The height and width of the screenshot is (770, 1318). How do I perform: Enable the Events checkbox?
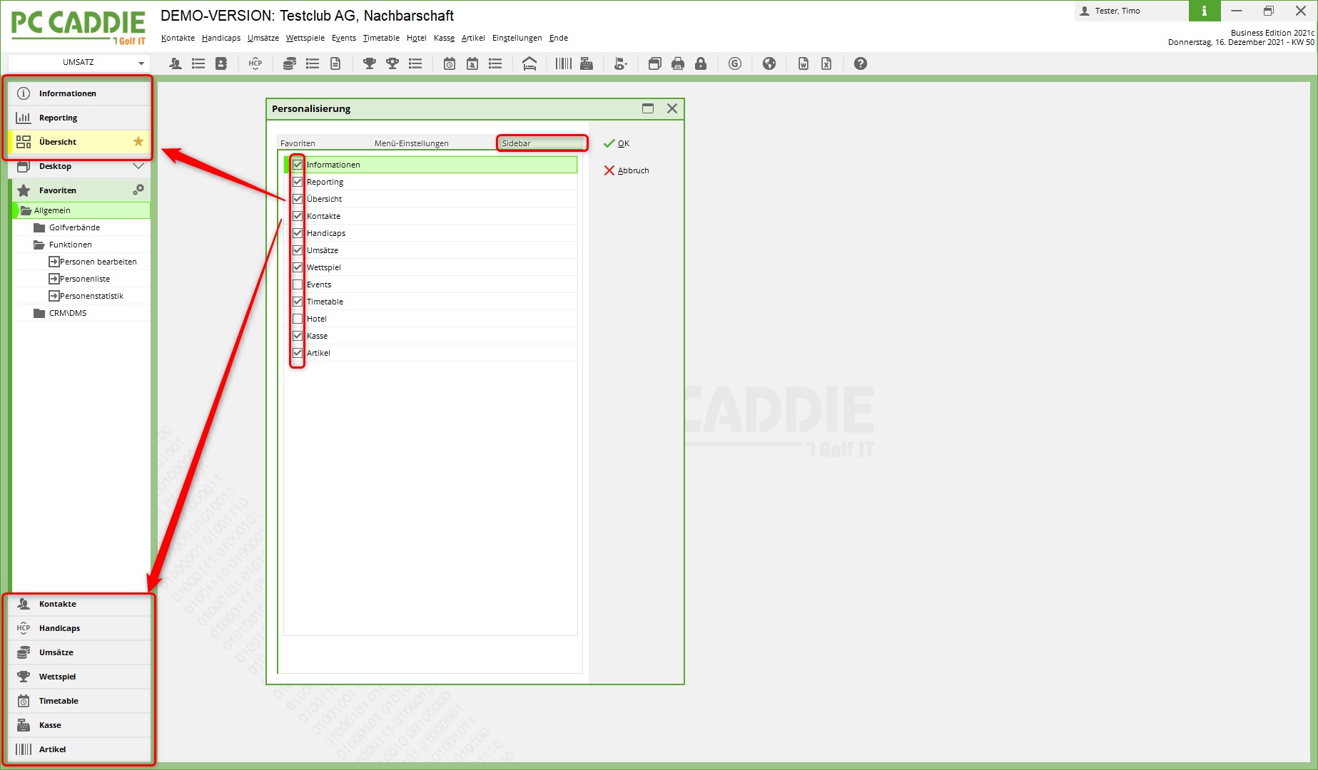click(298, 284)
